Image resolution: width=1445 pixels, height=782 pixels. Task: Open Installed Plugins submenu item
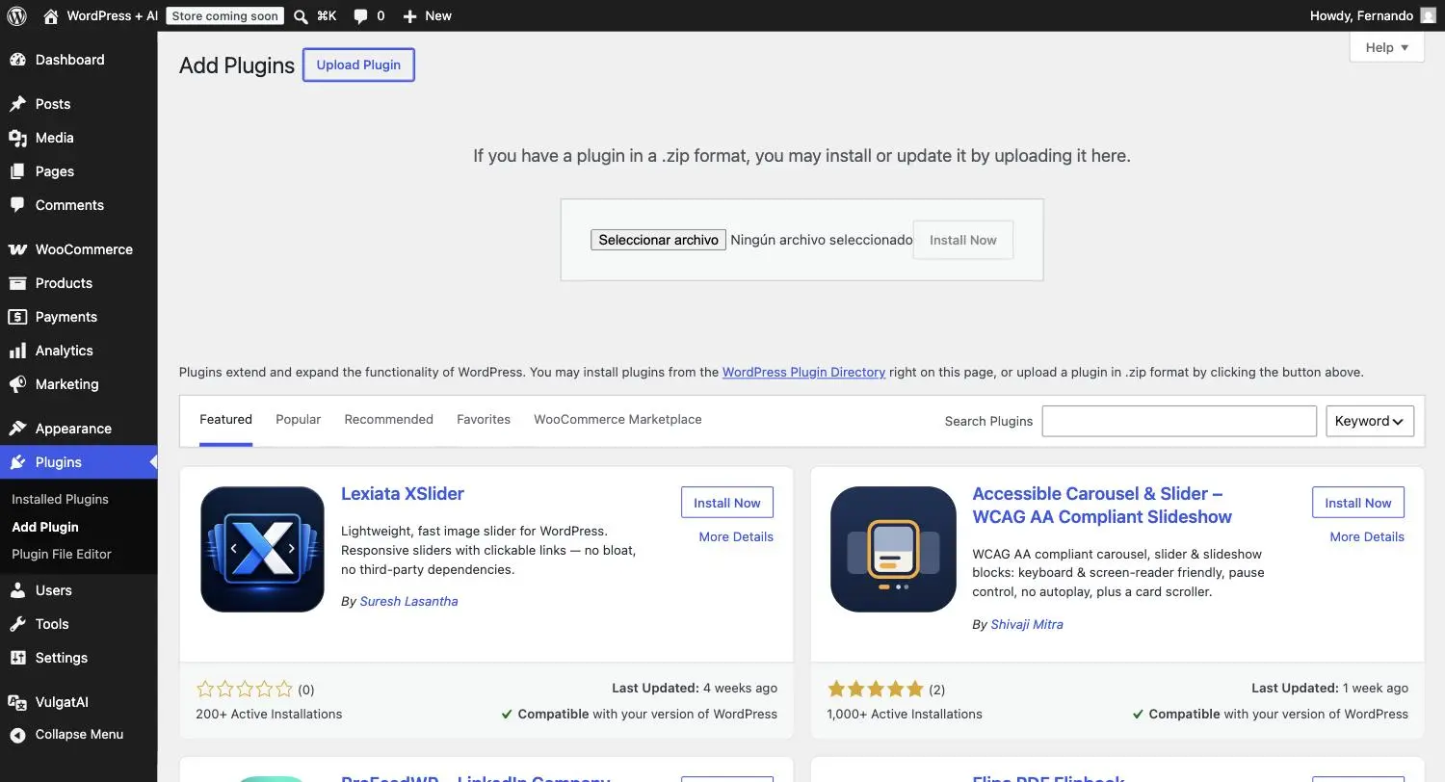pyautogui.click(x=60, y=499)
